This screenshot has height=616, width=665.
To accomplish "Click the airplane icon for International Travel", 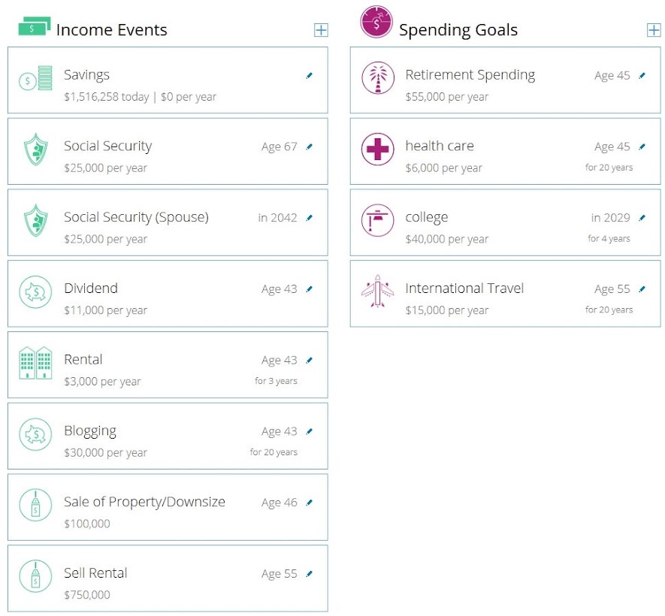I will tap(377, 291).
